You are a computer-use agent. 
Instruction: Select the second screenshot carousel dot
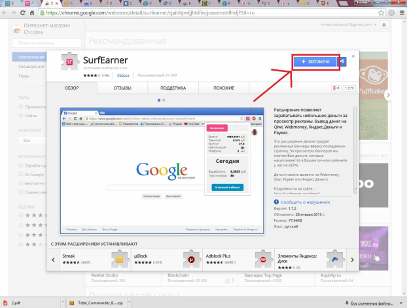164,100
